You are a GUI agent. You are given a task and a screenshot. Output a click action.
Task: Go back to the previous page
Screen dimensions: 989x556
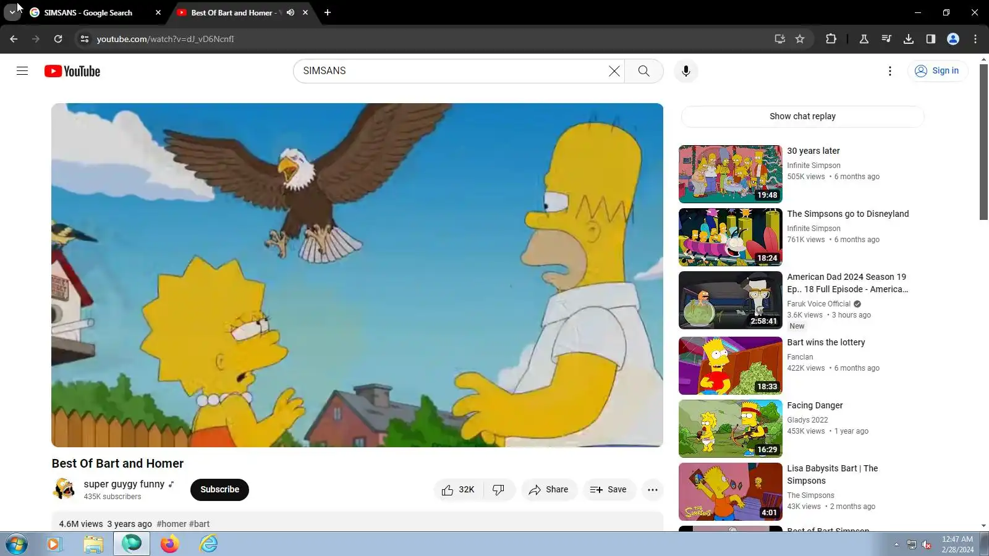point(14,39)
